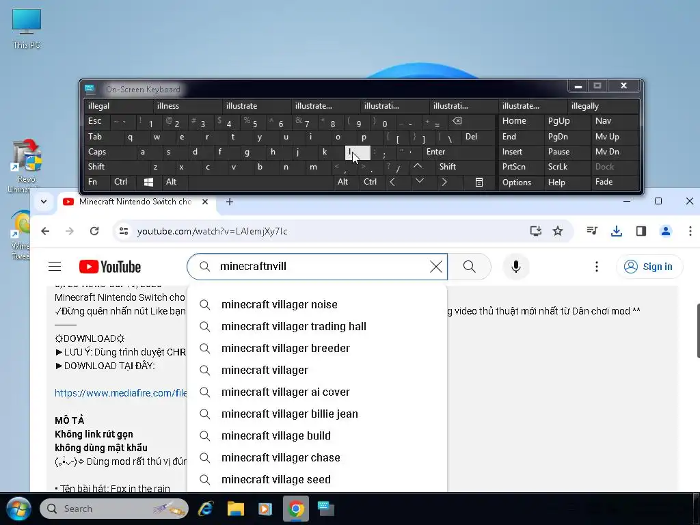Click the left arrow key on On-Screen Keyboard
The image size is (700, 525).
tap(392, 182)
